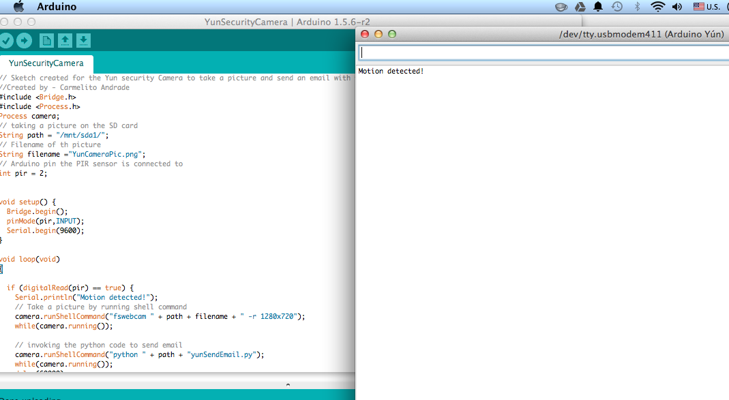Click the Bluetooth menu bar icon
The height and width of the screenshot is (400, 729).
638,7
